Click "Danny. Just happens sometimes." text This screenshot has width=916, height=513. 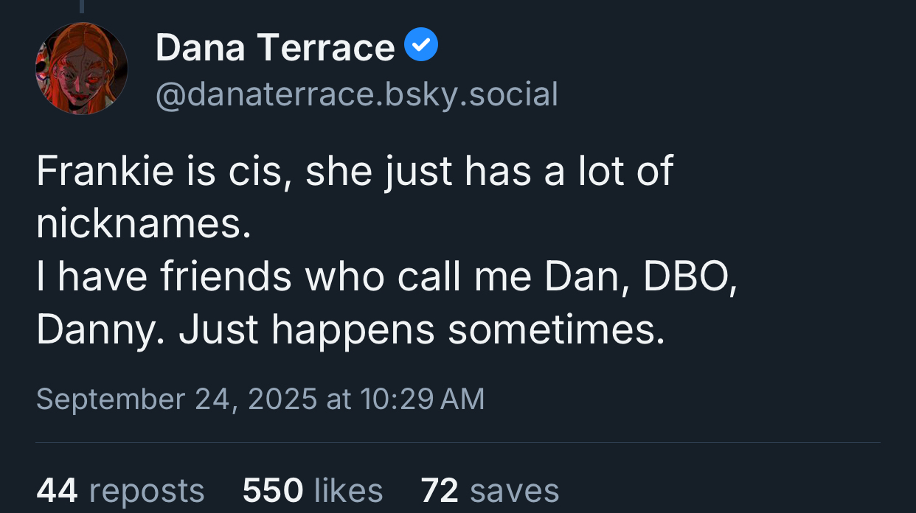pyautogui.click(x=350, y=331)
